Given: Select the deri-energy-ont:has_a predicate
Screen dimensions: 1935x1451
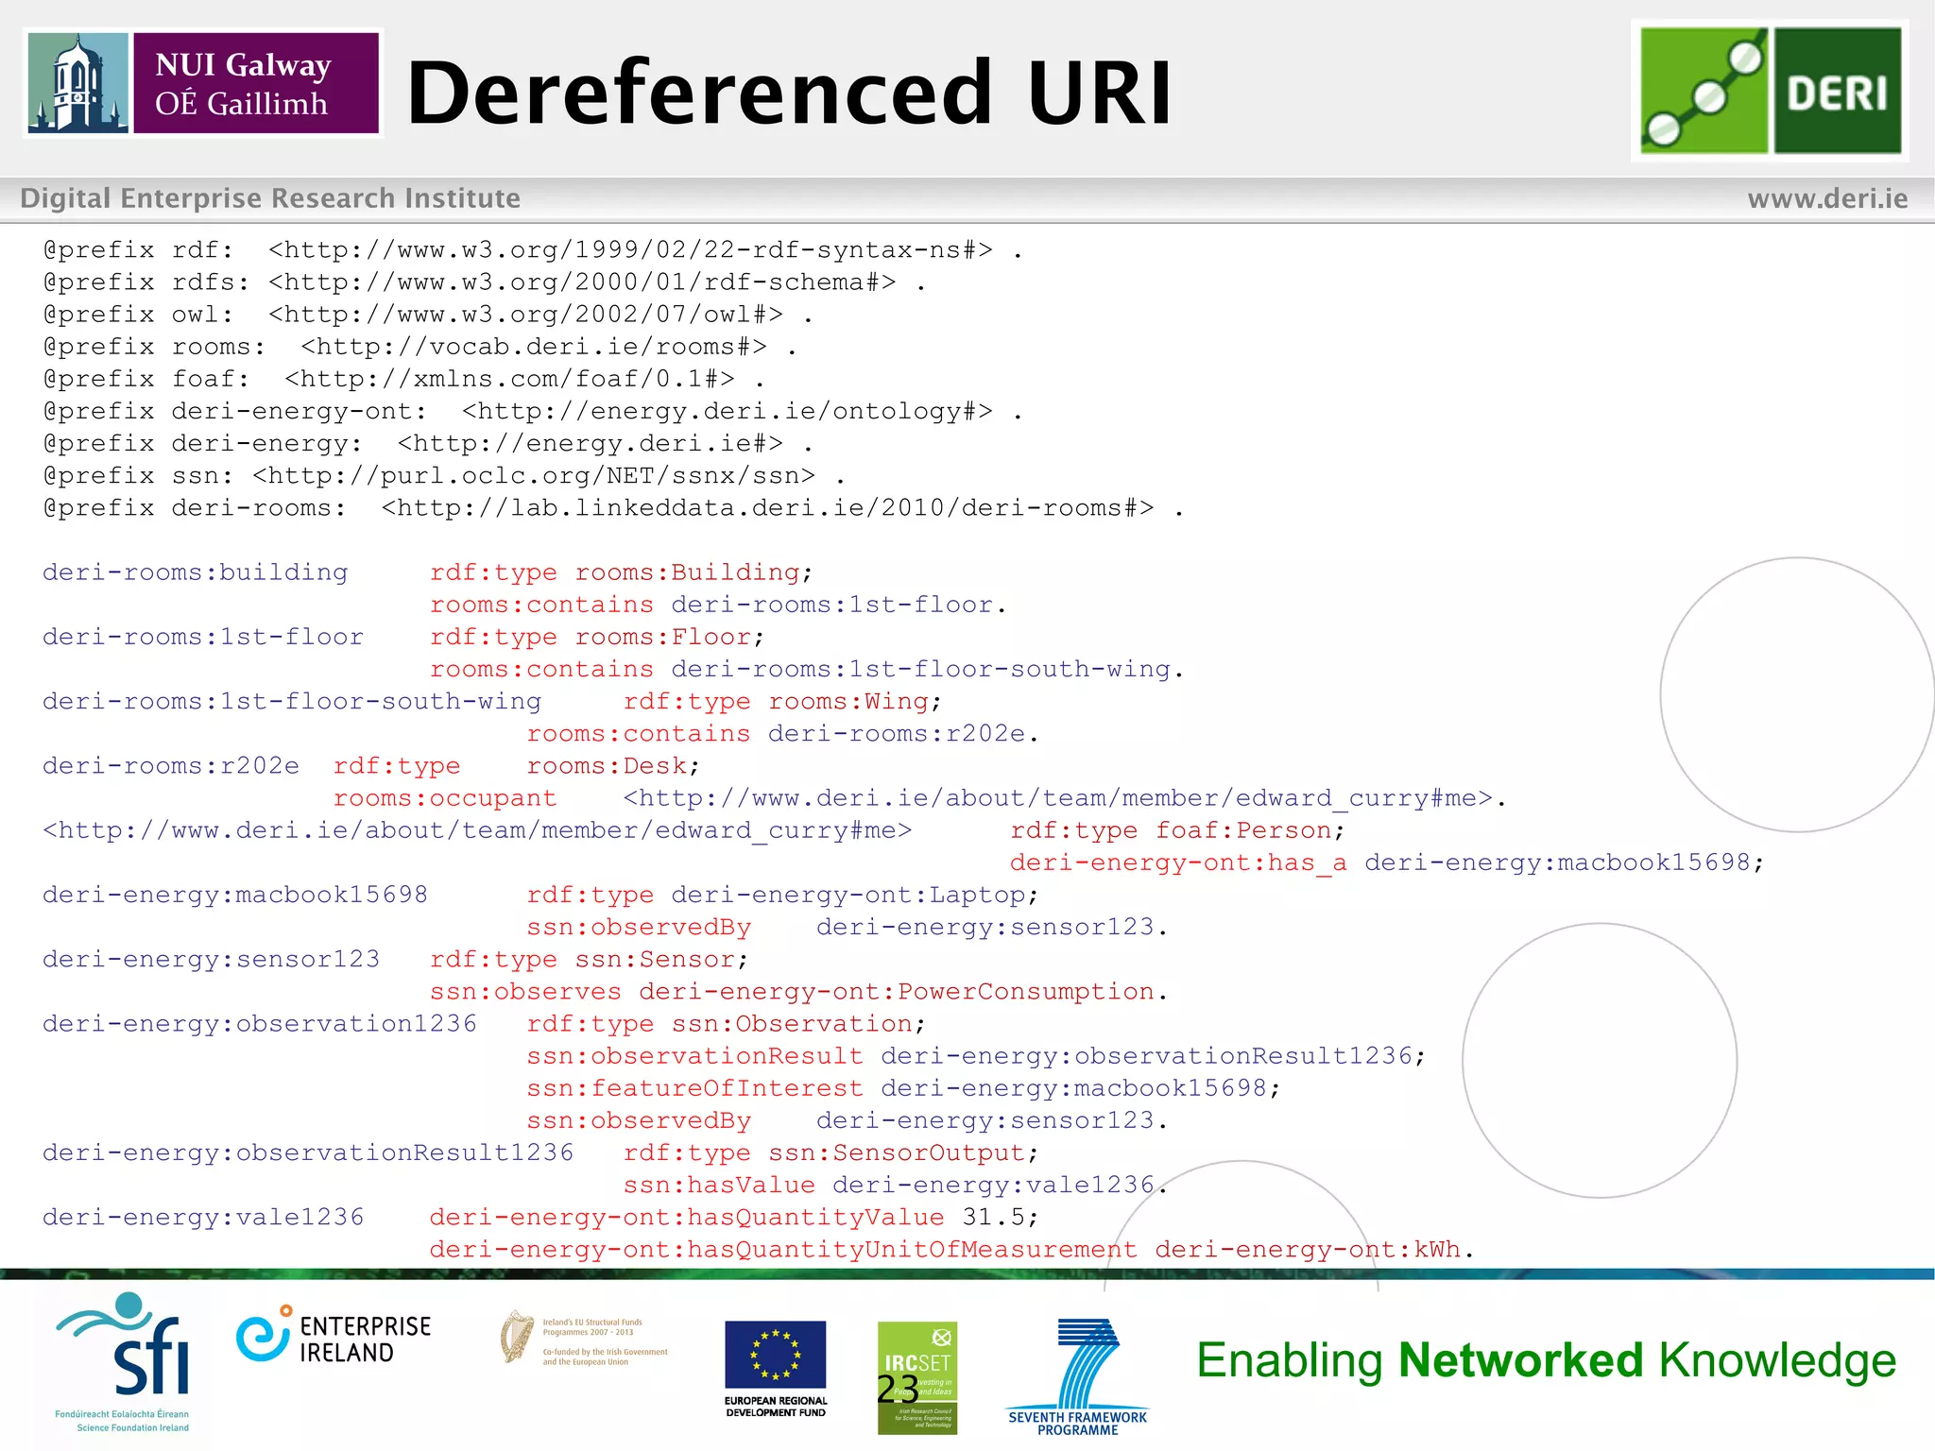Looking at the screenshot, I should coord(1178,862).
